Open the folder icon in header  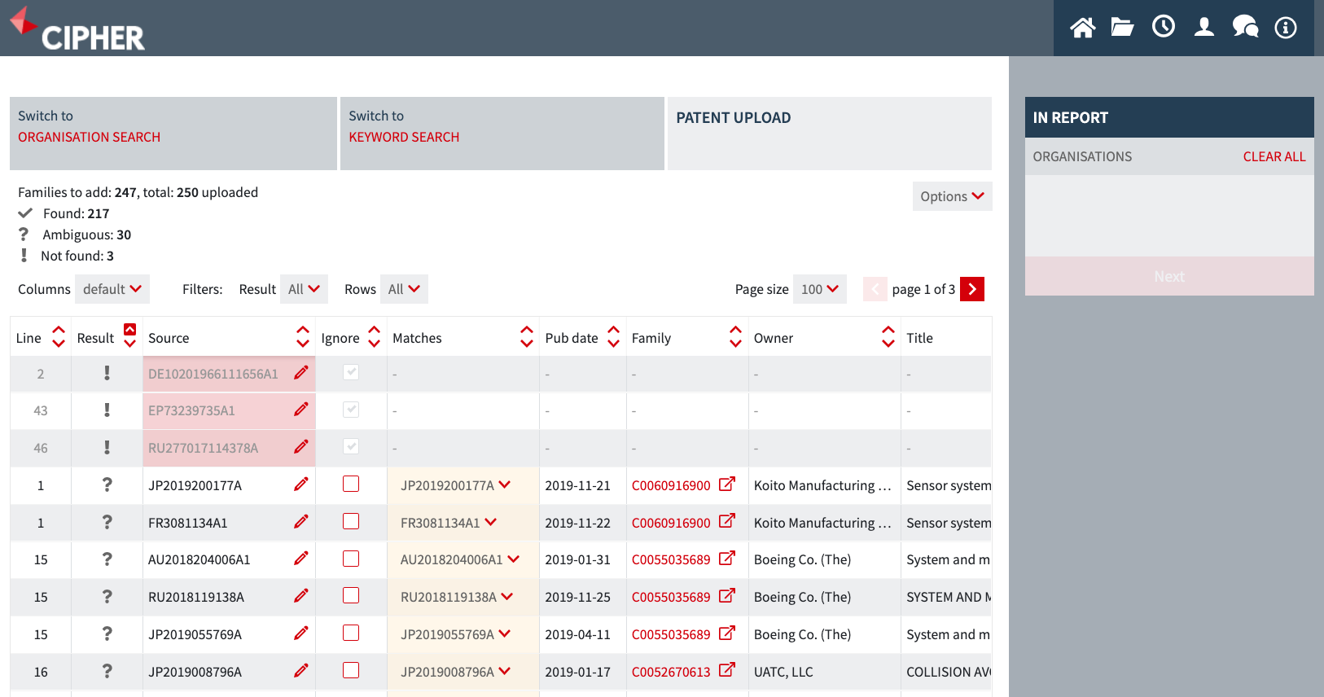tap(1123, 28)
